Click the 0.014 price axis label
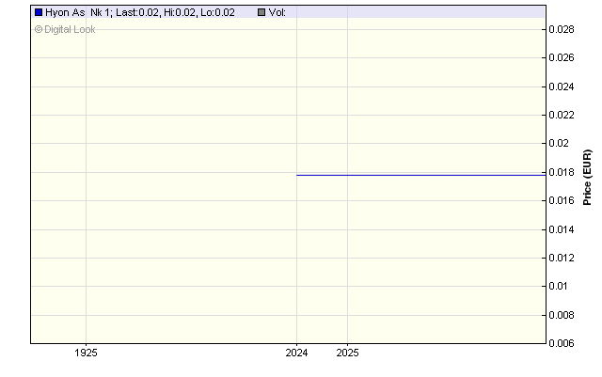 click(562, 229)
